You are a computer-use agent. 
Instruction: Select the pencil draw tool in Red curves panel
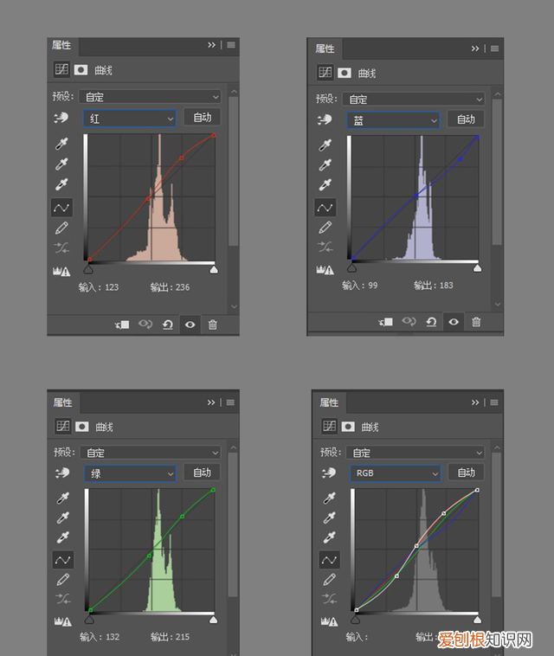61,228
